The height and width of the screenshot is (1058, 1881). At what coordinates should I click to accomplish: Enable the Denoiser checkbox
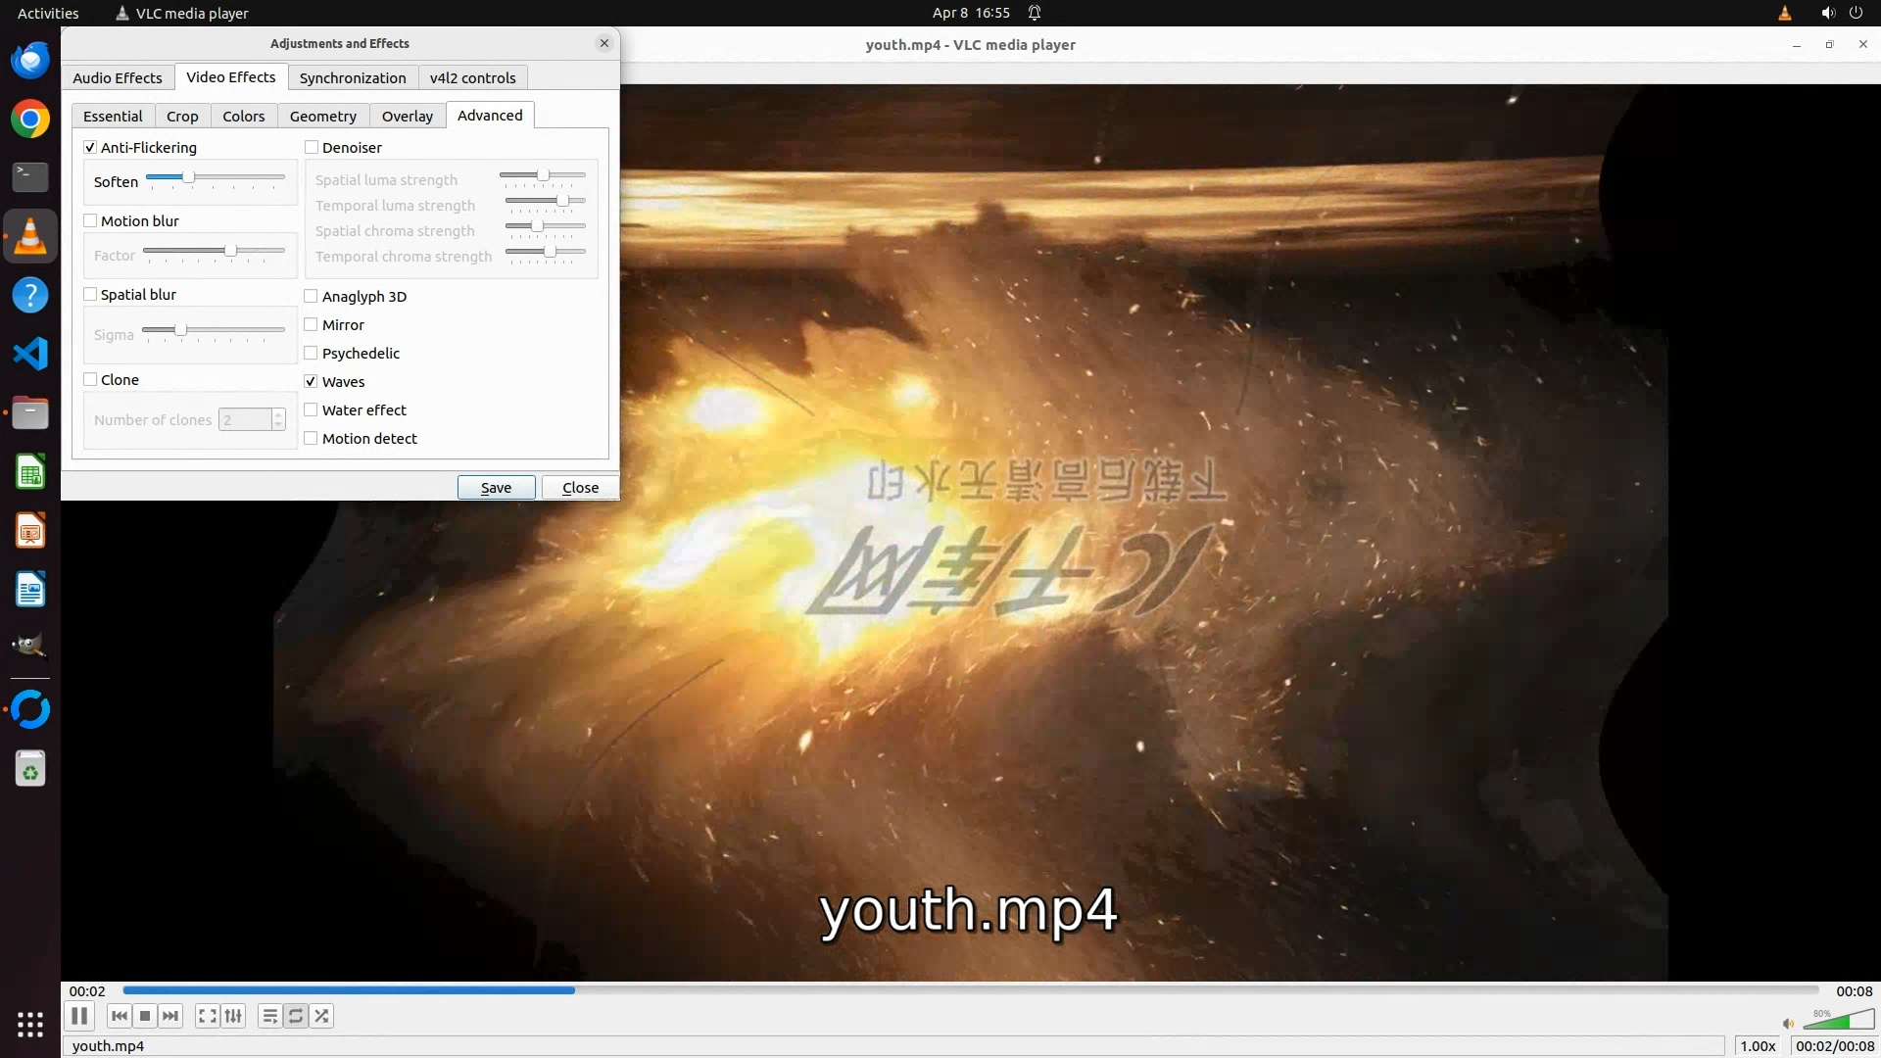pyautogui.click(x=312, y=148)
